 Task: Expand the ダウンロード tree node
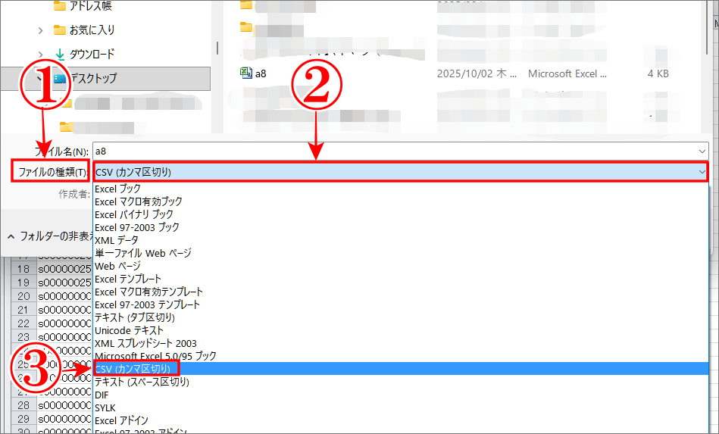(x=40, y=54)
